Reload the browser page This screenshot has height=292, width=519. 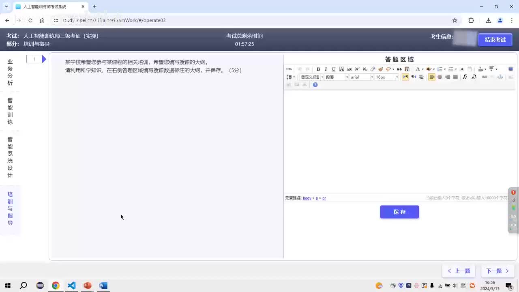(x=30, y=20)
